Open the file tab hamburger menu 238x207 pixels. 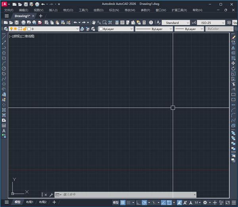pos(6,16)
